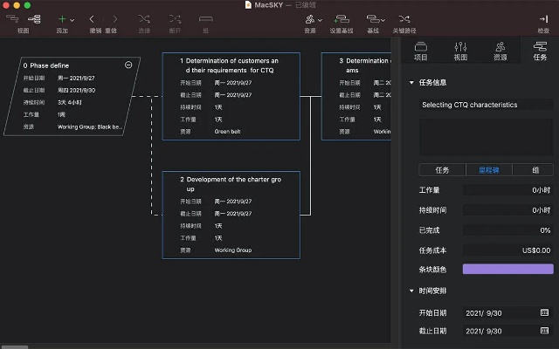The width and height of the screenshot is (559, 349).
Task: Collapse the Phase define node with minus button
Action: [128, 65]
